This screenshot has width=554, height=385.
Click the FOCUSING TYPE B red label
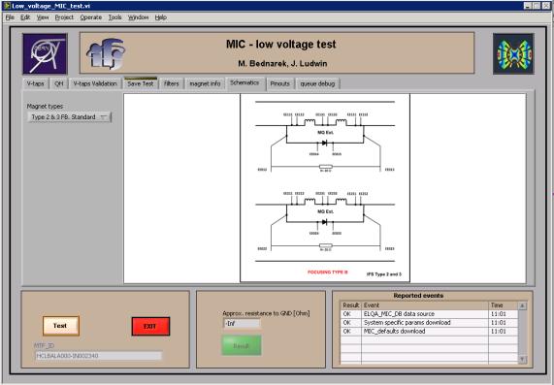pos(328,273)
